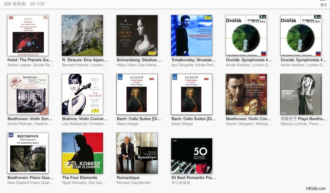
Task: Select the R. Strauss Eine Alpensinfonie album artwork
Action: click(82, 35)
